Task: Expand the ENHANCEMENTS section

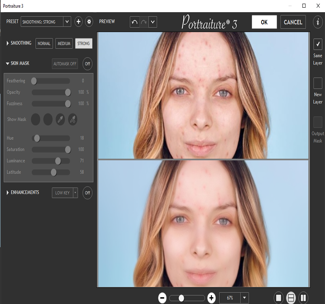Action: 8,193
